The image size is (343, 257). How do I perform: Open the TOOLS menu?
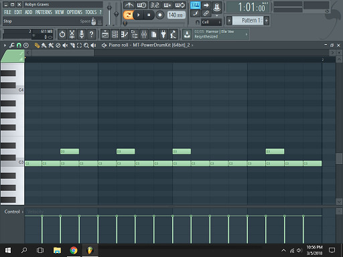coord(91,12)
